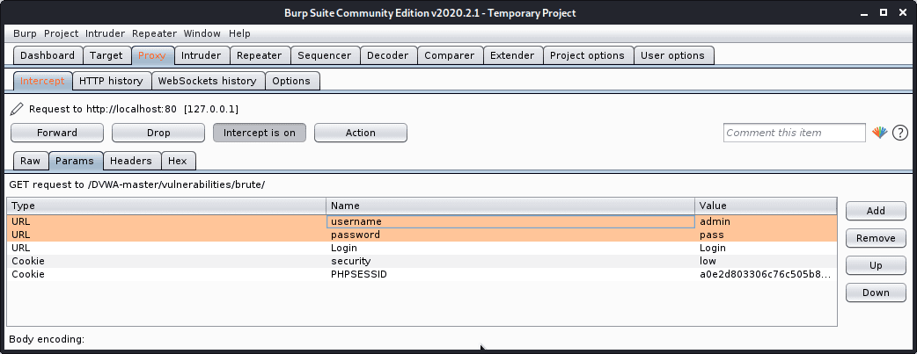Select the Intercept sub-tab
The height and width of the screenshot is (354, 917).
point(42,81)
